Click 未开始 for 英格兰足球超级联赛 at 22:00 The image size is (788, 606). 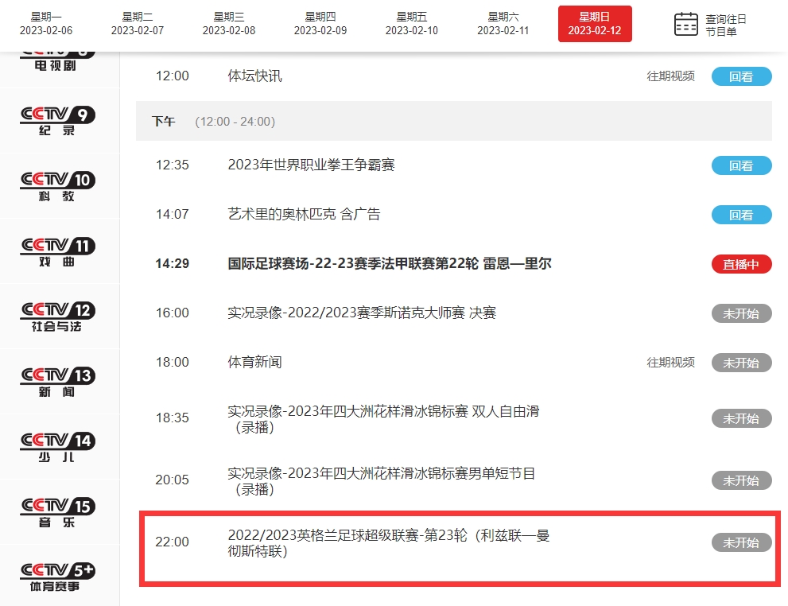(741, 542)
